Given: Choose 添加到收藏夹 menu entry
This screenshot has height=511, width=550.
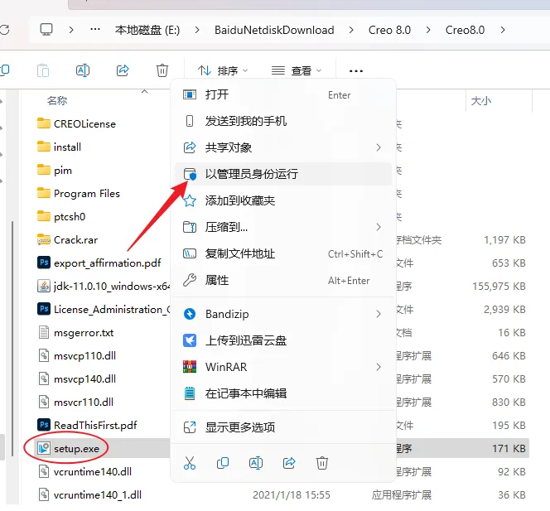Looking at the screenshot, I should pos(283,200).
